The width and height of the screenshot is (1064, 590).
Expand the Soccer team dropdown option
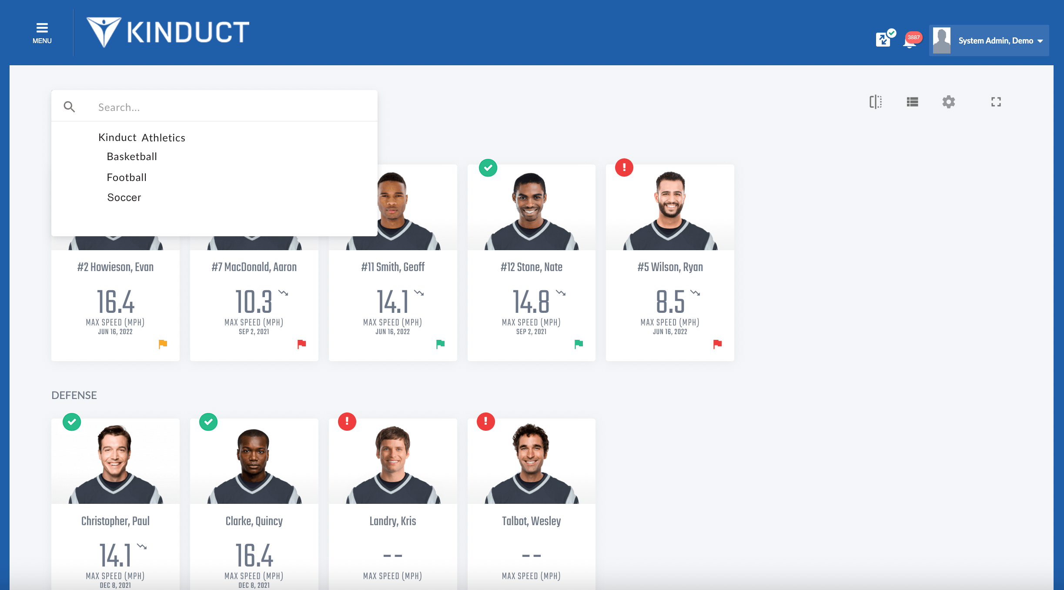[124, 197]
